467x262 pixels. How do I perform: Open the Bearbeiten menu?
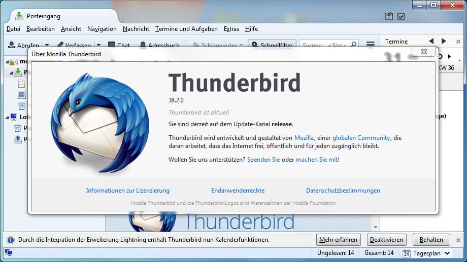[x=41, y=29]
